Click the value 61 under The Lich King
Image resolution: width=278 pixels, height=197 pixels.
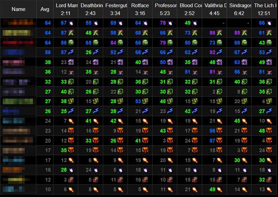(262, 33)
